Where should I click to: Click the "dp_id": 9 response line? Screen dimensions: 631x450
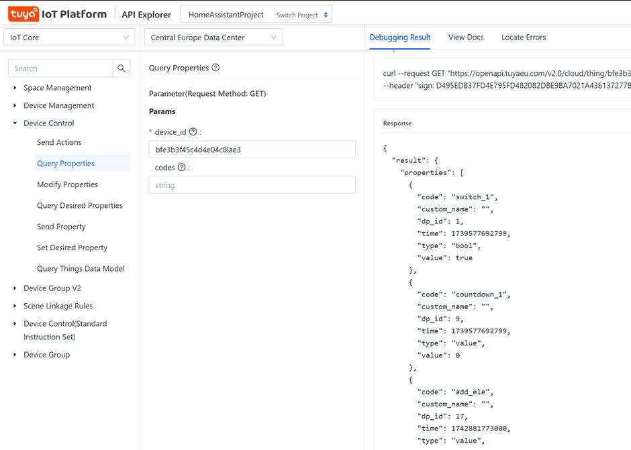pyautogui.click(x=440, y=319)
